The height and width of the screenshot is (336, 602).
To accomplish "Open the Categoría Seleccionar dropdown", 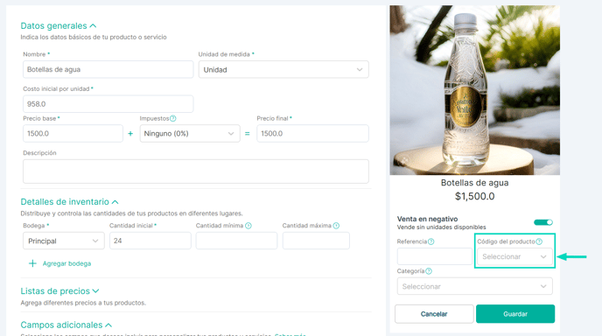I will [474, 286].
